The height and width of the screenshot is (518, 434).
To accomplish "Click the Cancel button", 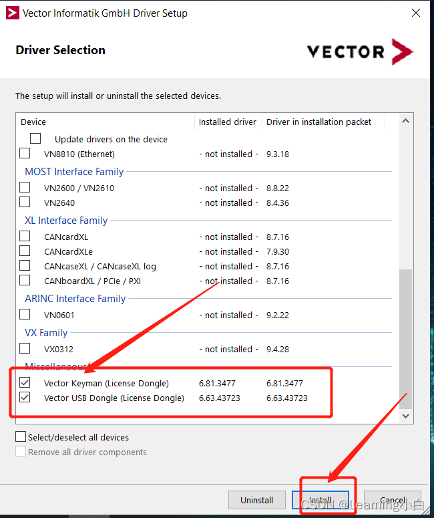I will (x=393, y=500).
